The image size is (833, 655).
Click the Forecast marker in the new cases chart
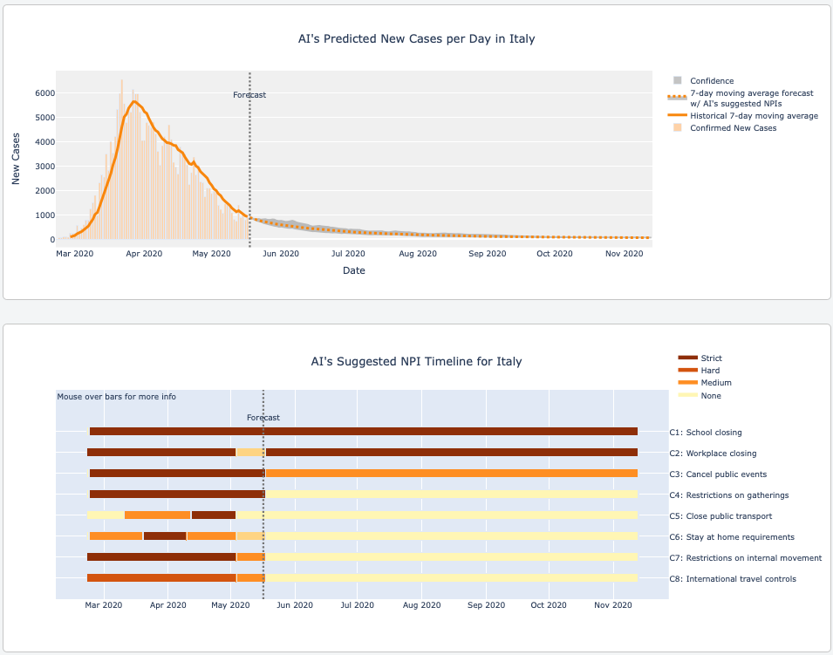tap(249, 95)
